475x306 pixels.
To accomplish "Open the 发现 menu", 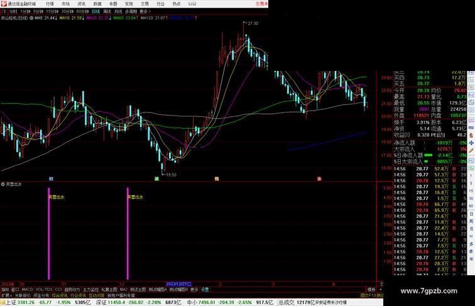I will tap(129, 4).
